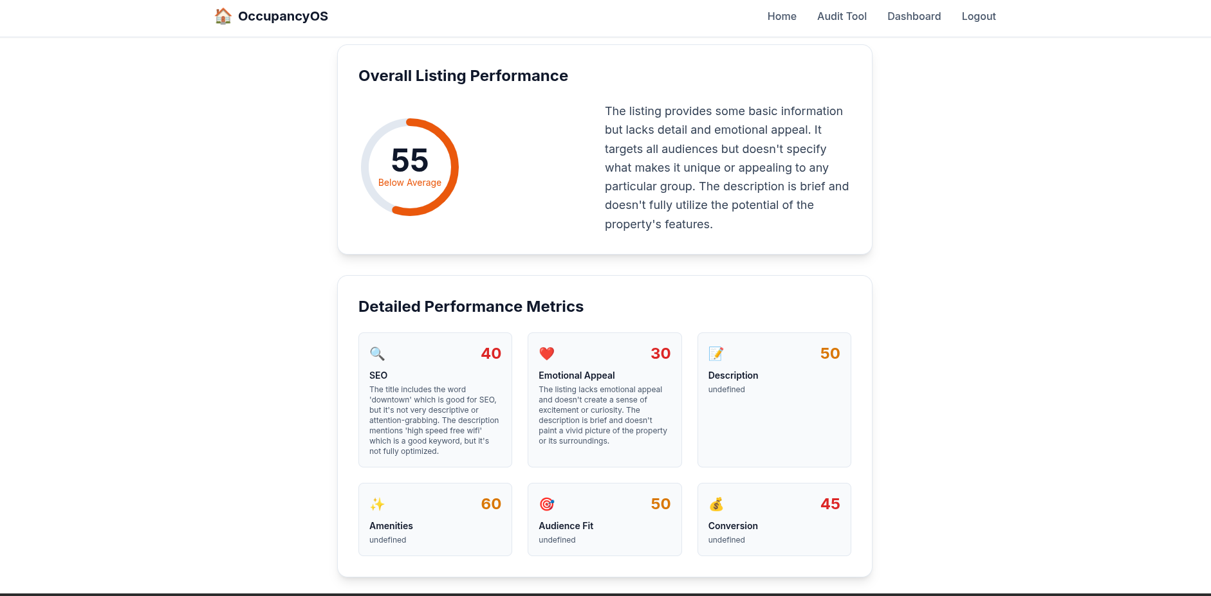
Task: Select the magnifying glass icon on SEO card
Action: tap(377, 354)
